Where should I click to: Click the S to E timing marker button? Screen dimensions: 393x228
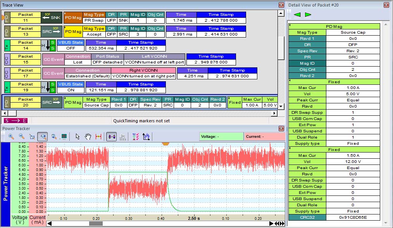(x=16, y=121)
